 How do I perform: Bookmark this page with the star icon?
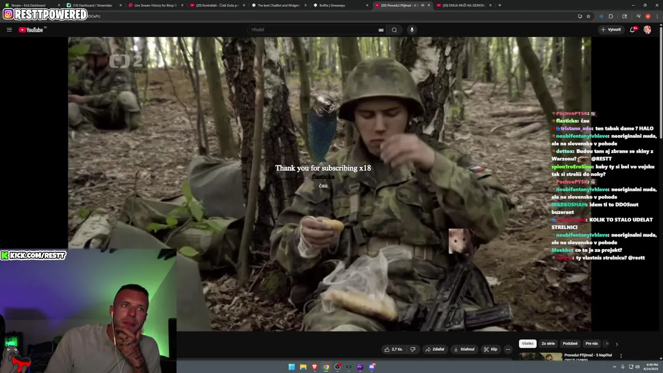[x=588, y=16]
